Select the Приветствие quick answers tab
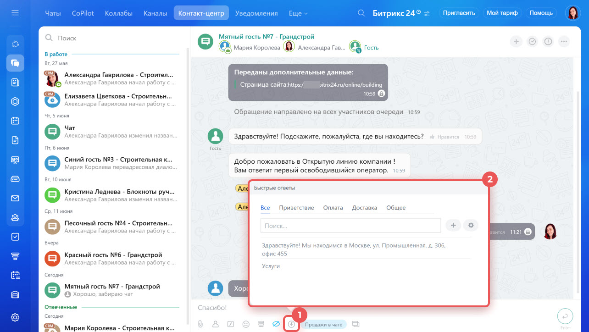589x332 pixels. 296,208
